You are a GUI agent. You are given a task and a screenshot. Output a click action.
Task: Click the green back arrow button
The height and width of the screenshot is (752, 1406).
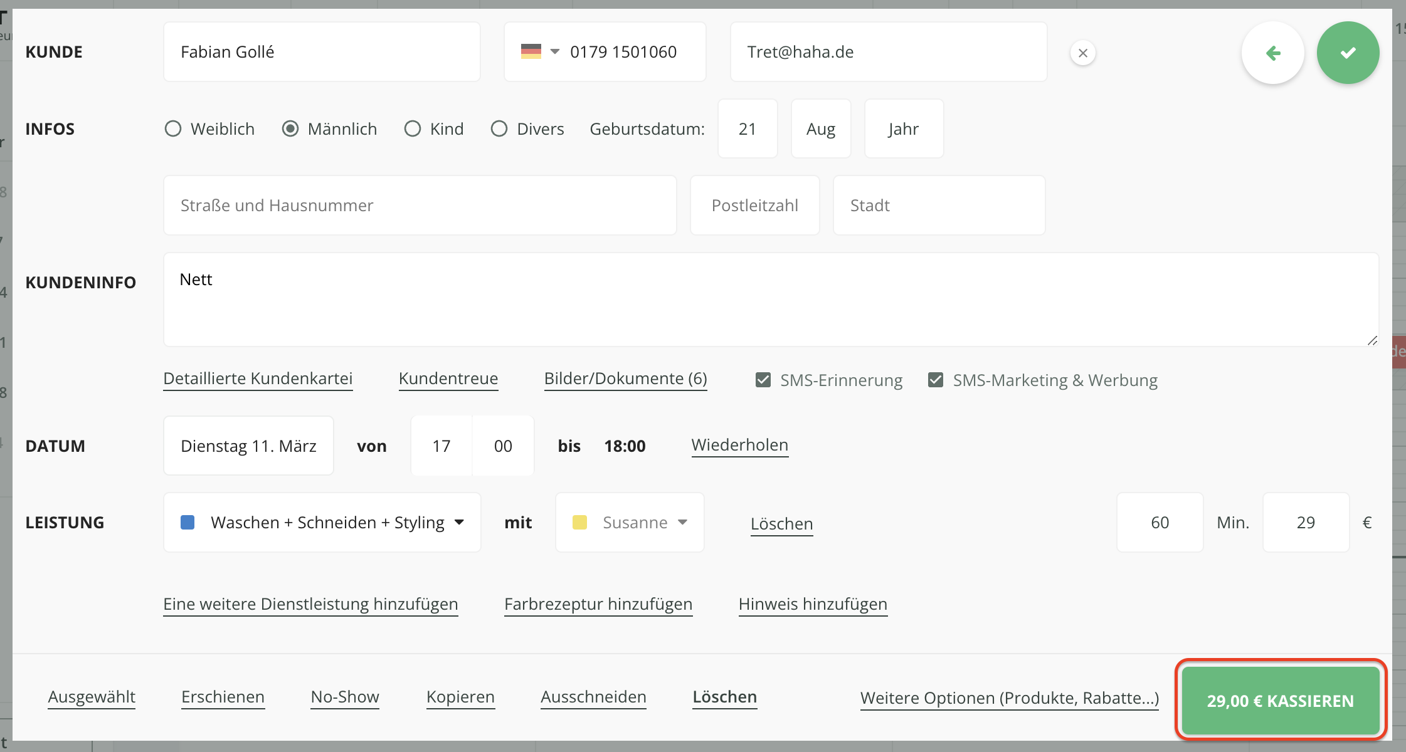(x=1272, y=53)
